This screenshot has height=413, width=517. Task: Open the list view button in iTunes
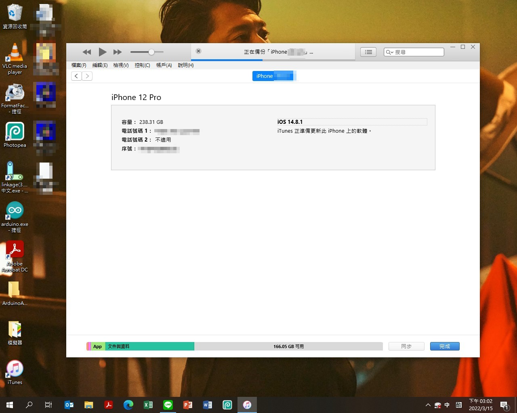tap(368, 52)
